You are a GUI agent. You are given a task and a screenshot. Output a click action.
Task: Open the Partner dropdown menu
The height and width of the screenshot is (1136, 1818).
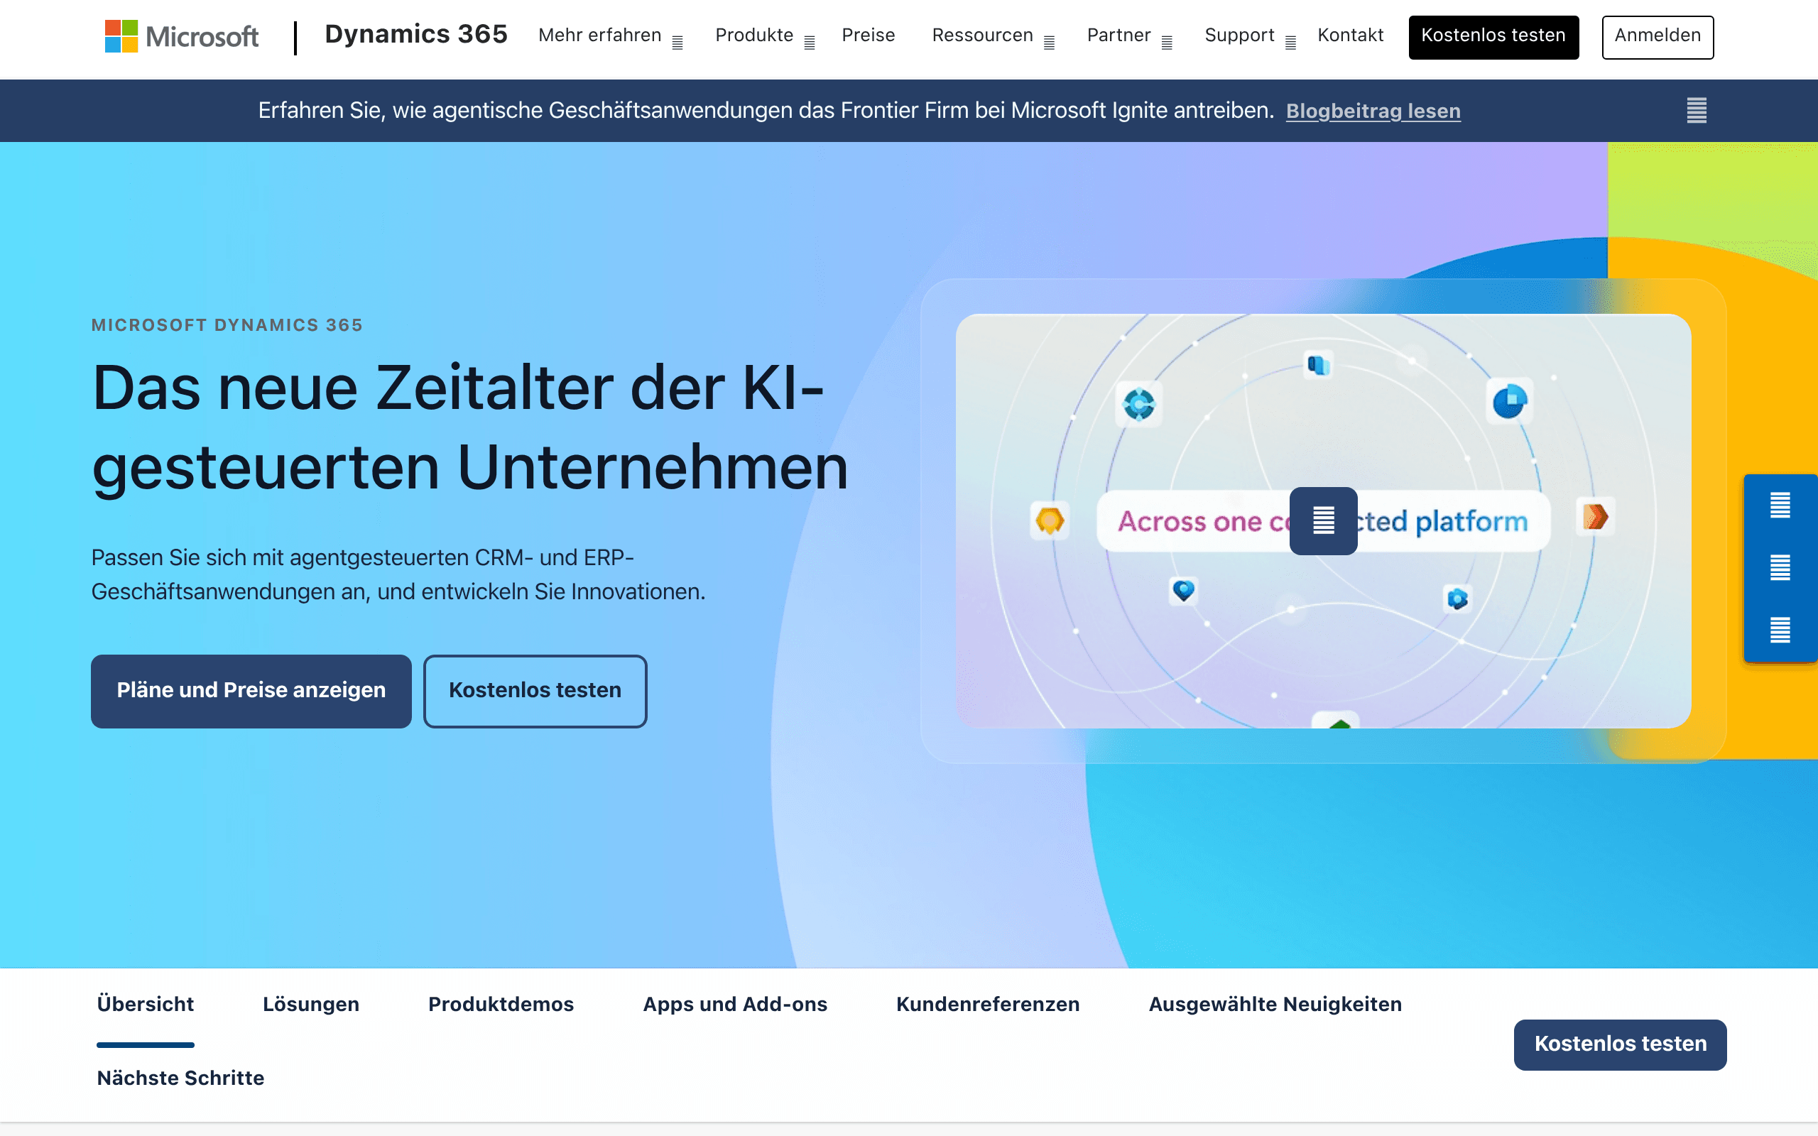tap(1129, 36)
